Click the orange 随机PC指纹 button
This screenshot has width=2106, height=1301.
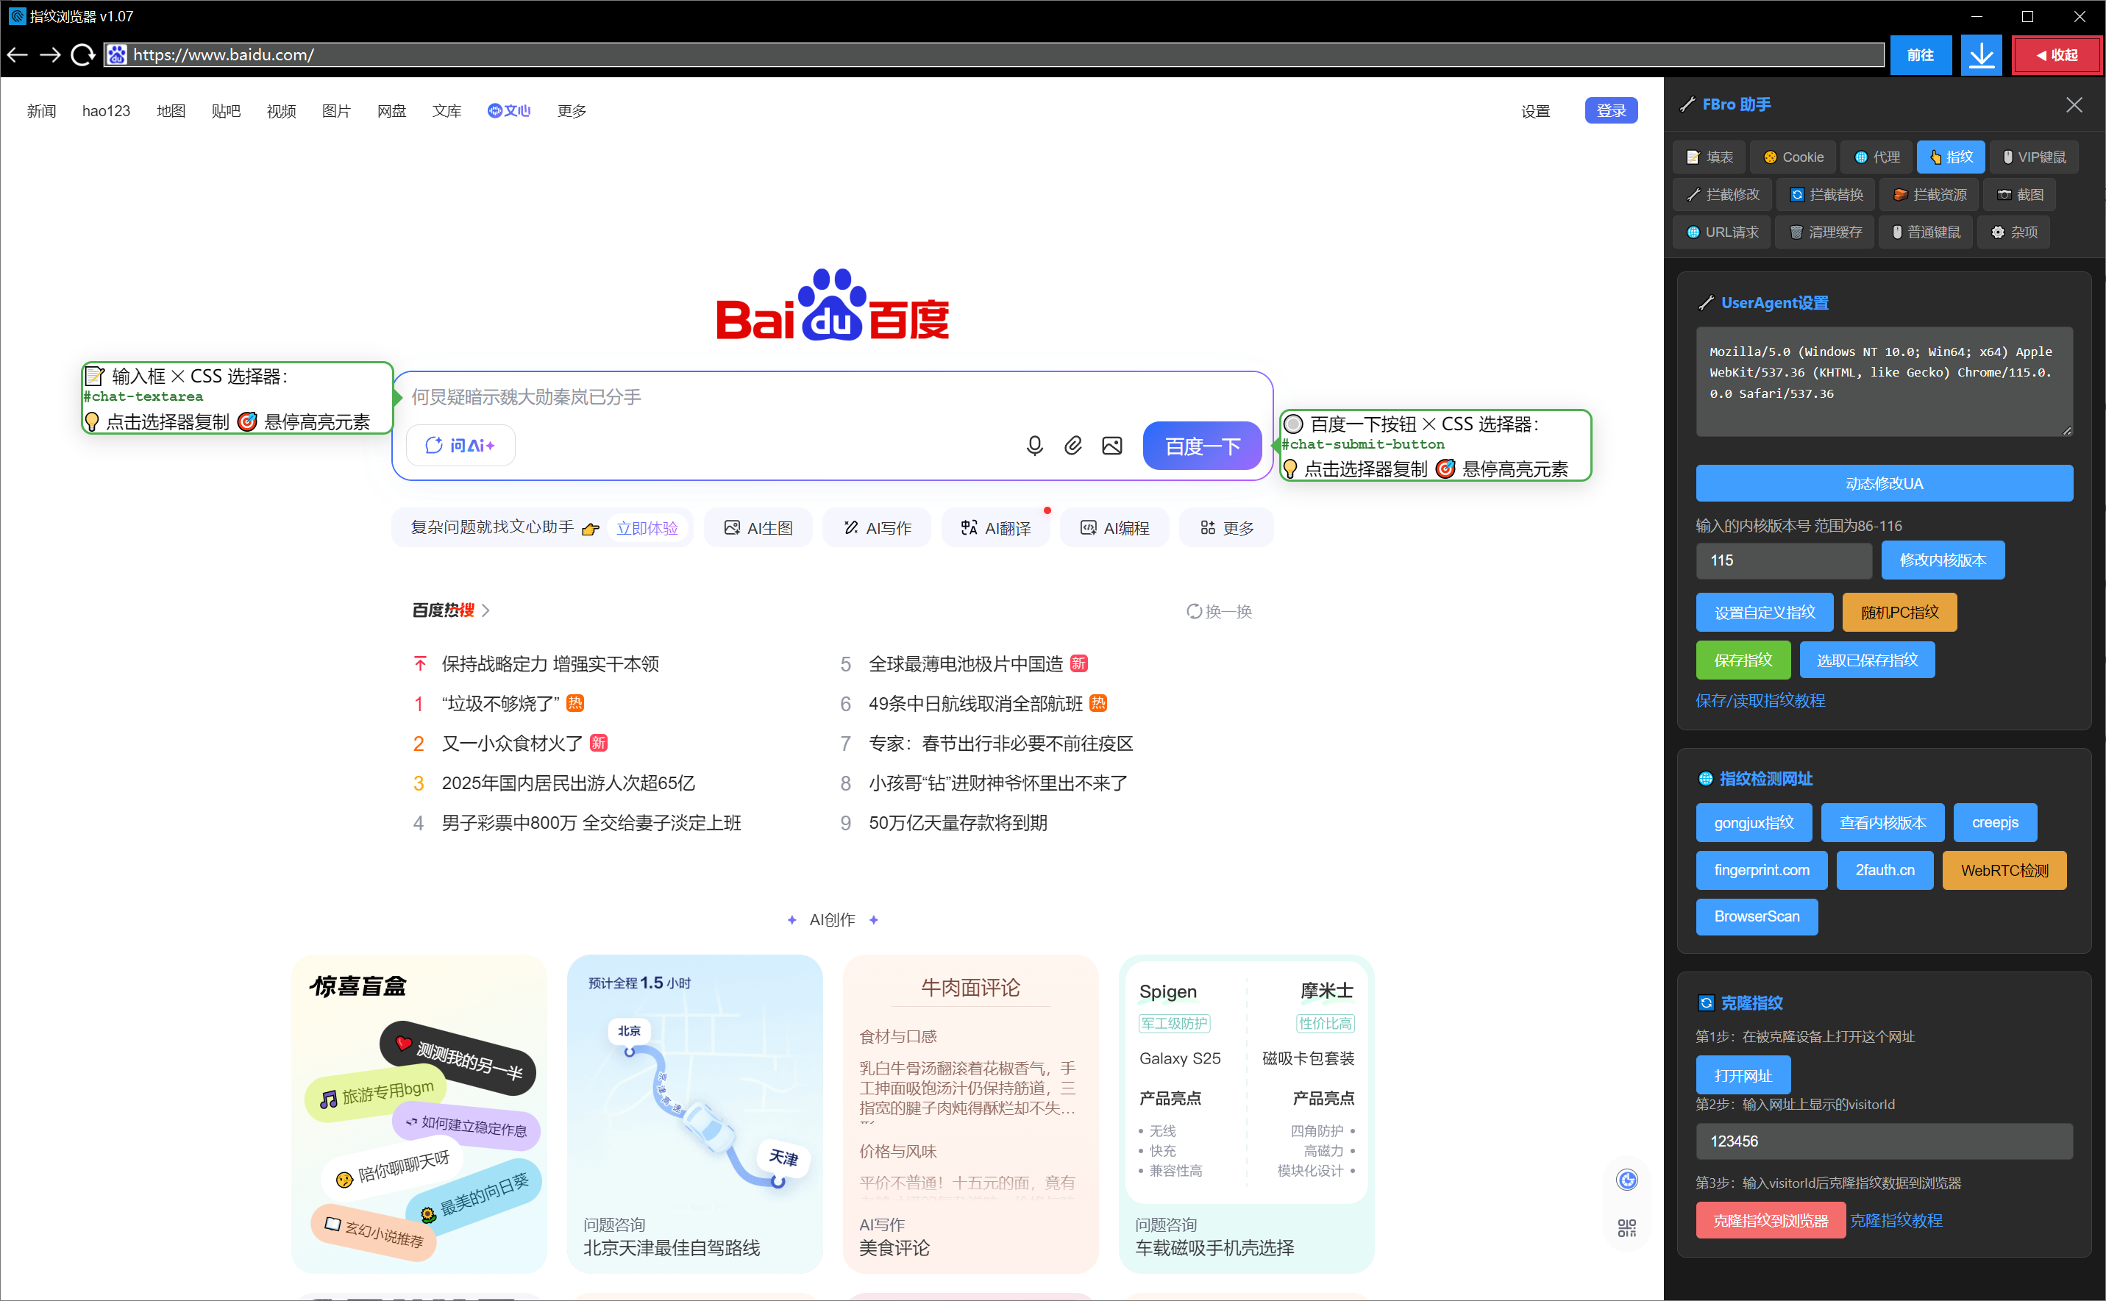pos(1899,613)
